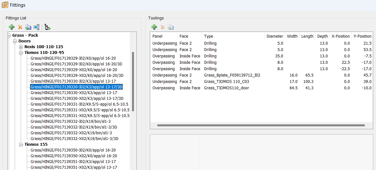Select F017139329-X02/K0/app/ol 16-20 hinge
This screenshot has height=170, width=376.
click(x=74, y=70)
